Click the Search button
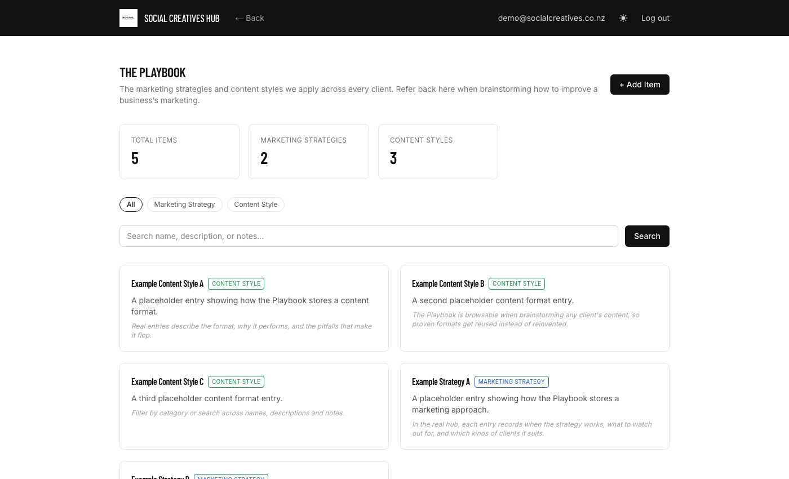The width and height of the screenshot is (789, 479). tap(647, 236)
